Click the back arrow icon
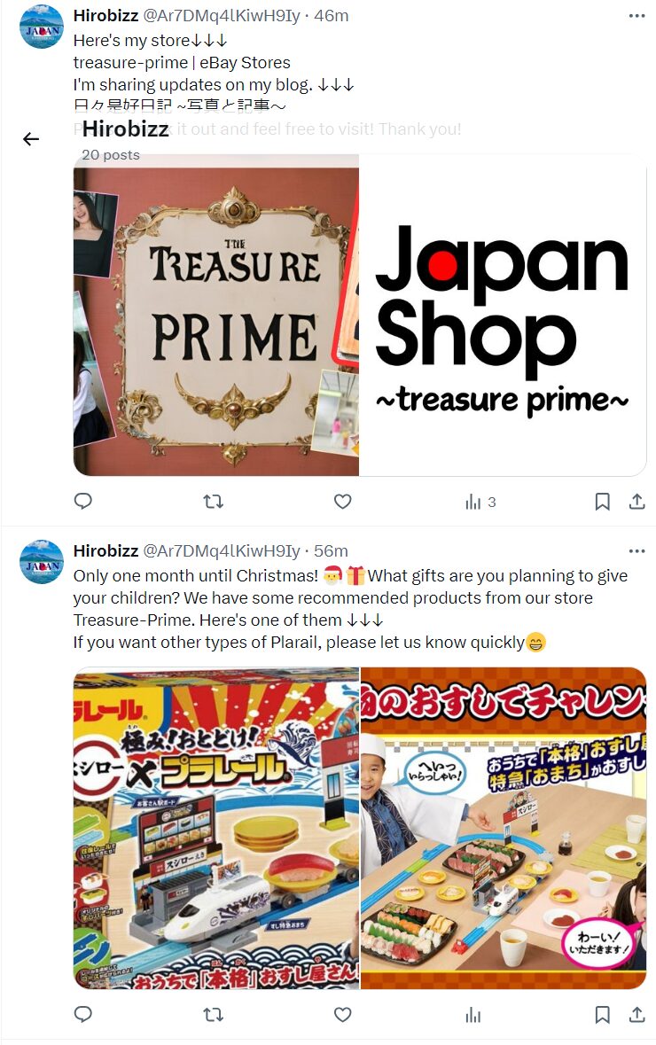 31,138
